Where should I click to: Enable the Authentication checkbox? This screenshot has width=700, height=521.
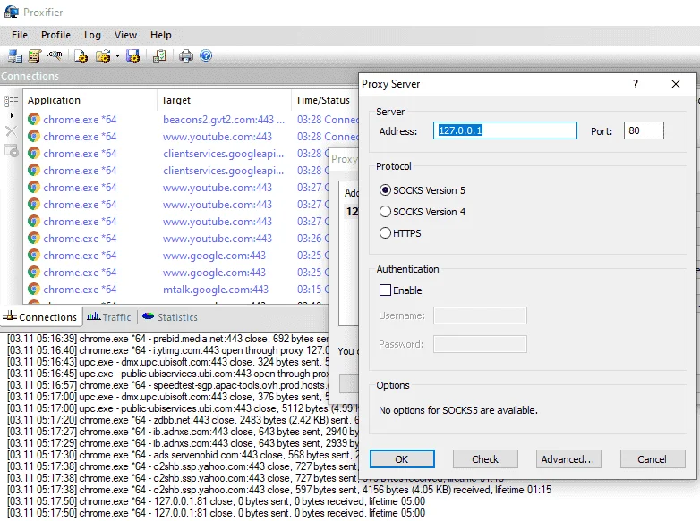coord(385,290)
